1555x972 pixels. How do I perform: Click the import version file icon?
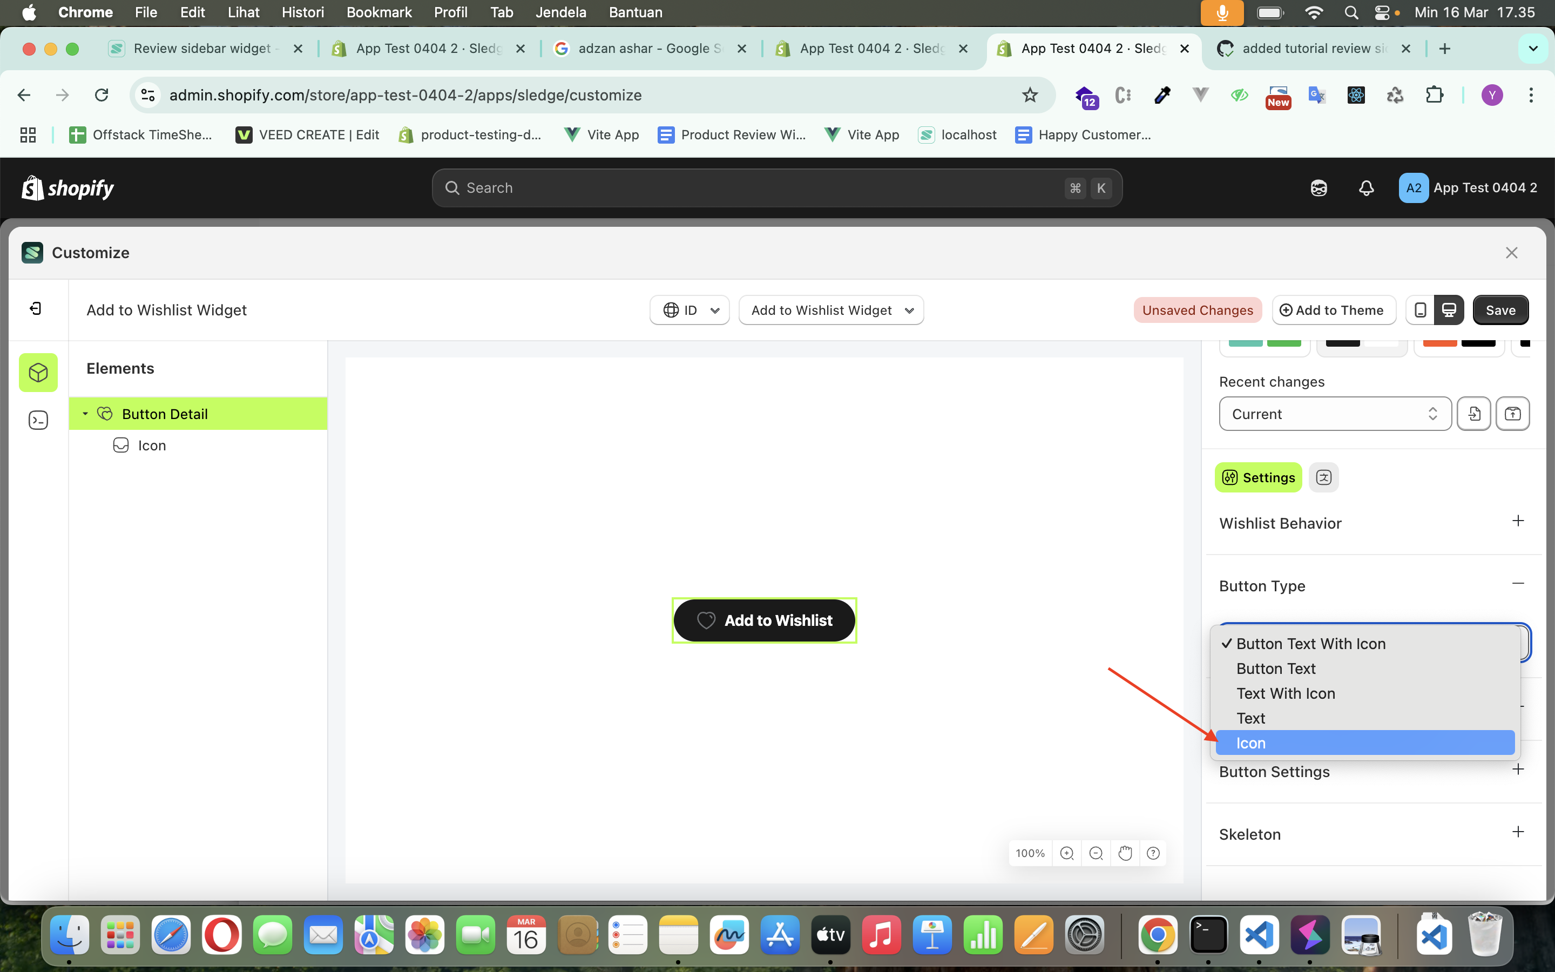coord(1475,413)
